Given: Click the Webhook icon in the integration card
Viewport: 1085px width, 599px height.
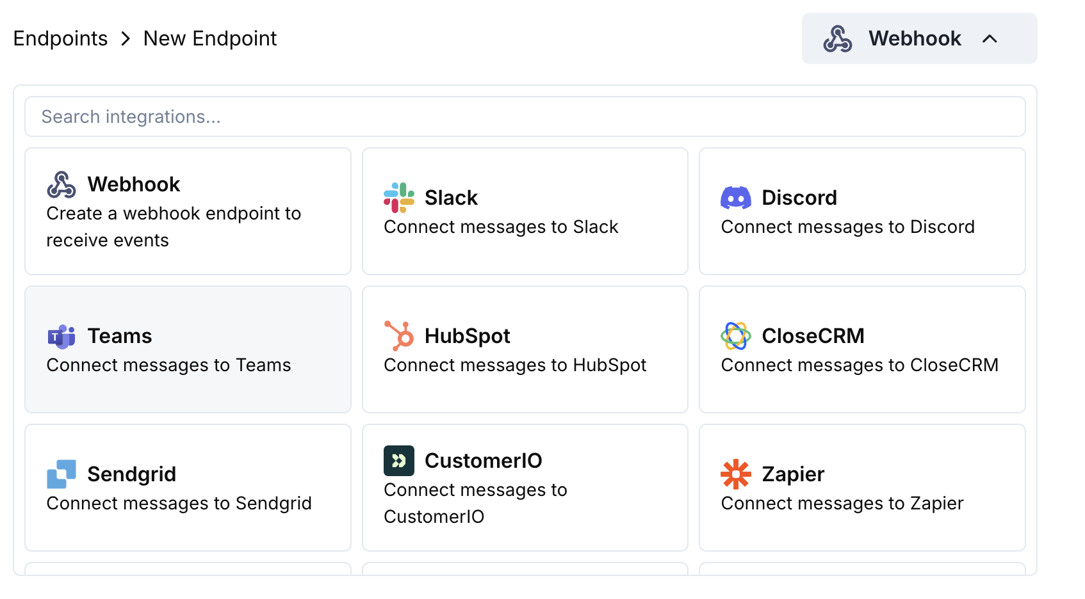Looking at the screenshot, I should click(61, 185).
